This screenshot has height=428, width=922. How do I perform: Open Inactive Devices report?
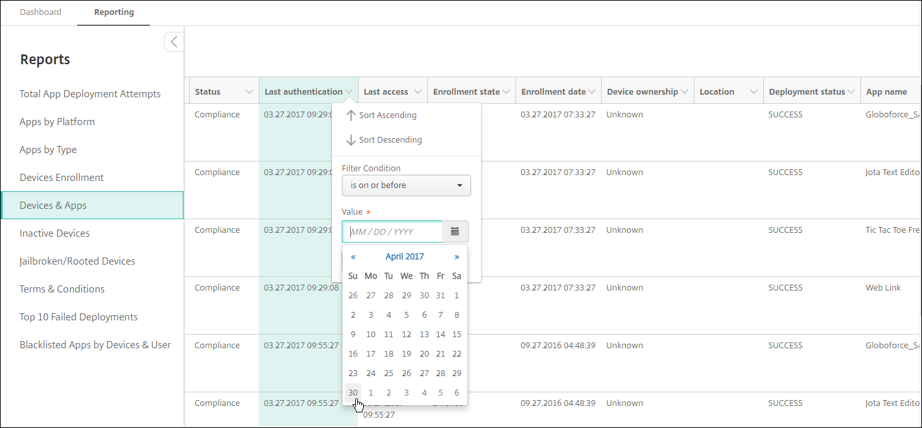tap(54, 233)
